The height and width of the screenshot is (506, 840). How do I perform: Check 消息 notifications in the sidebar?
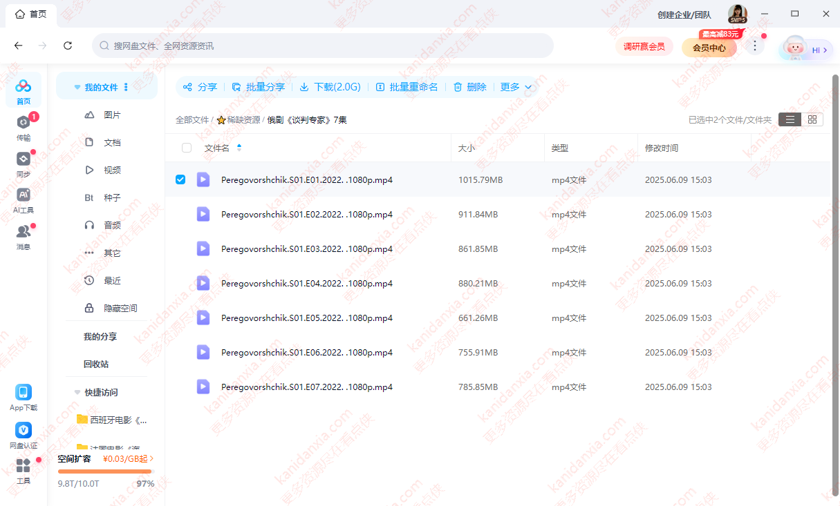tap(23, 236)
